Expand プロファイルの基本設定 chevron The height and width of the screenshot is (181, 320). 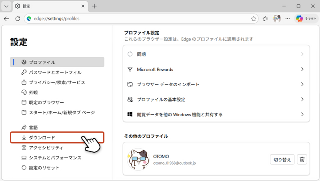[x=302, y=99]
